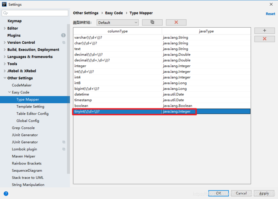Open CodeMaker settings page

22,85
